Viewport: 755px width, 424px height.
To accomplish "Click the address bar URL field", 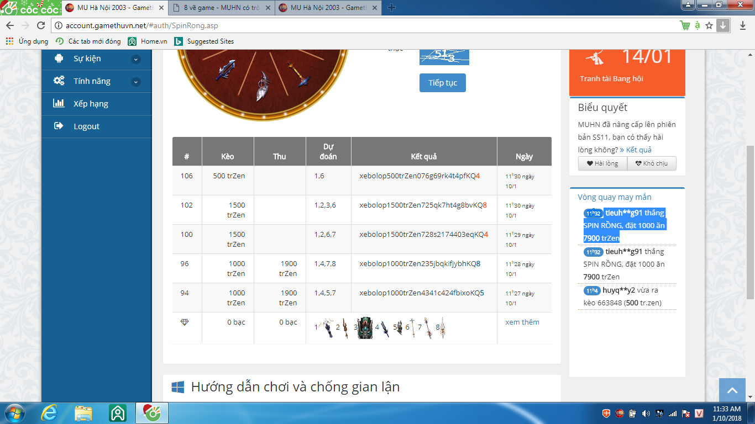I will pos(365,25).
